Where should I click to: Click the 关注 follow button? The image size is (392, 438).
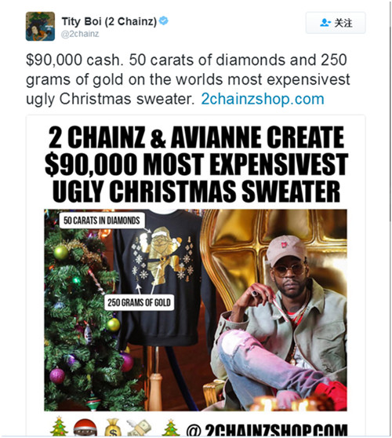(336, 23)
